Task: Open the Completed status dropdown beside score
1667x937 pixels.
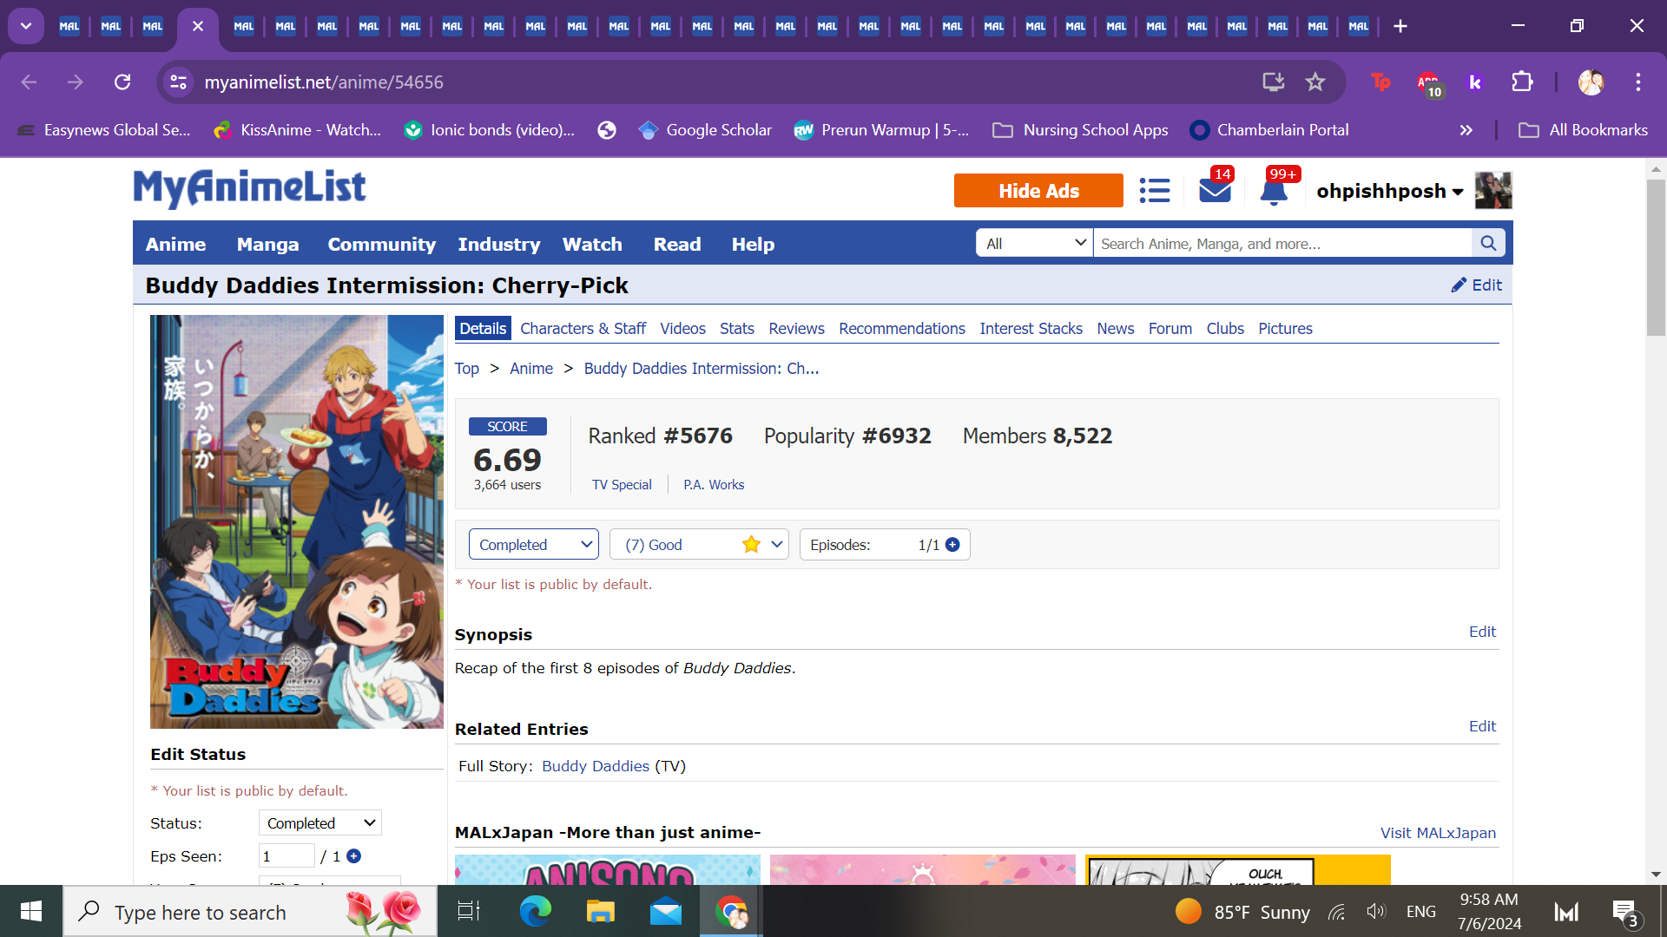Action: tap(534, 545)
